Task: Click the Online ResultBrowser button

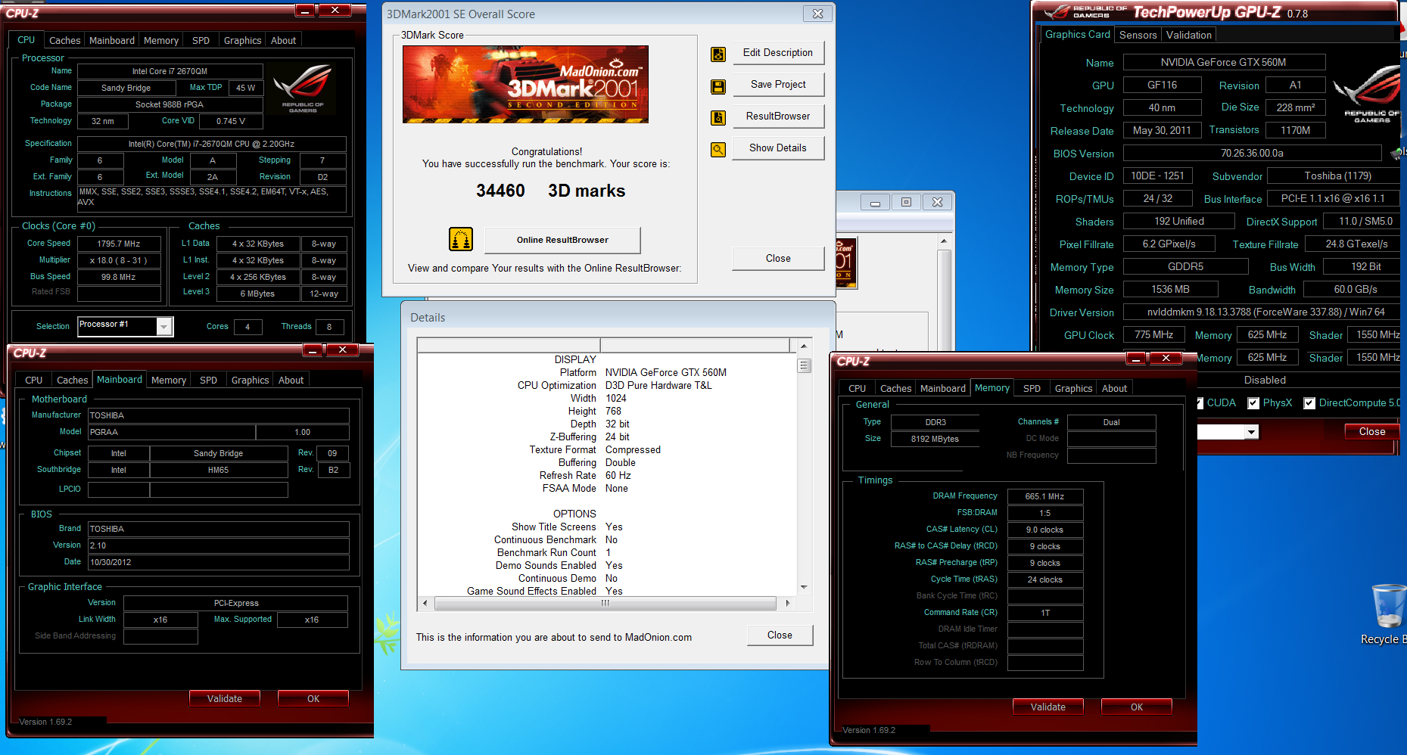Action: [562, 240]
